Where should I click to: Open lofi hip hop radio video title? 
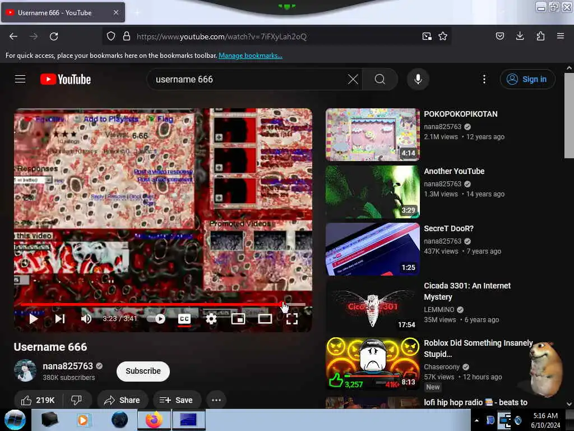pos(475,402)
